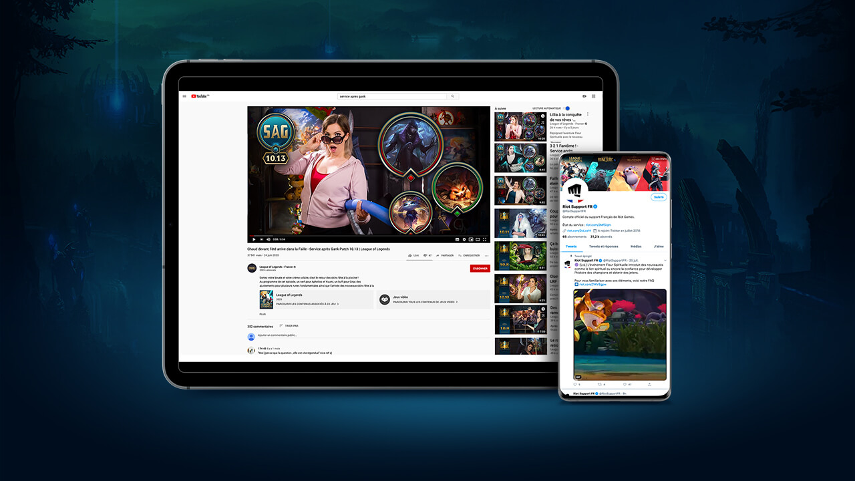
Task: Select the Tweets et réponses tab
Action: pos(603,247)
